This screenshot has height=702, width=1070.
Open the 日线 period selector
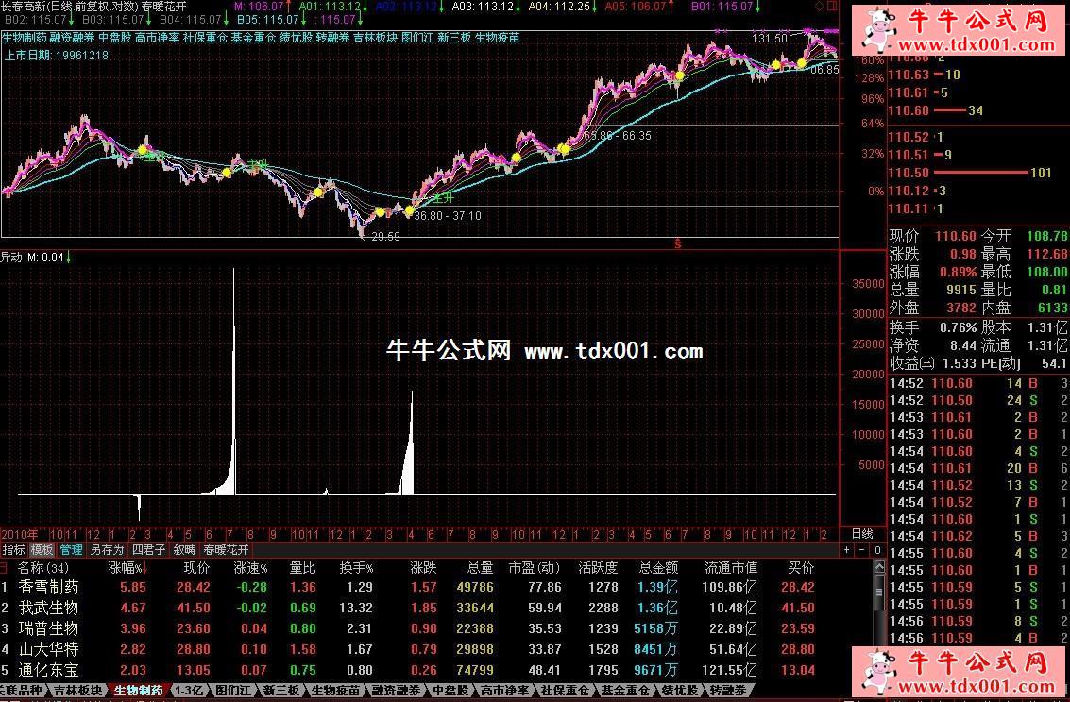point(862,534)
